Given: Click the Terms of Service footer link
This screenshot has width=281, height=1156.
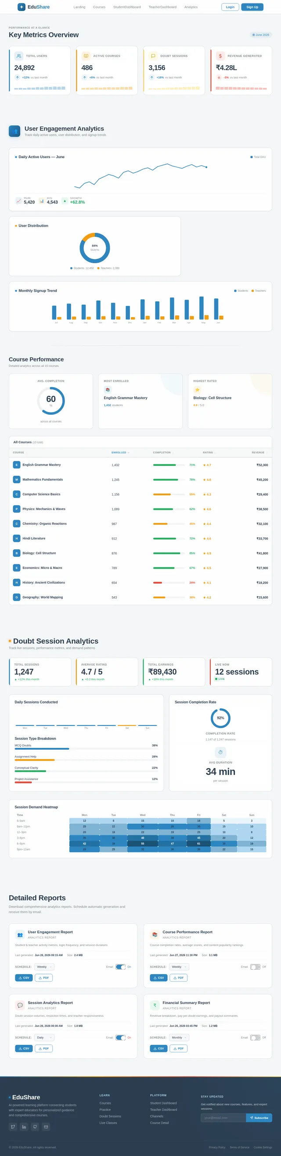Looking at the screenshot, I should (239, 1148).
